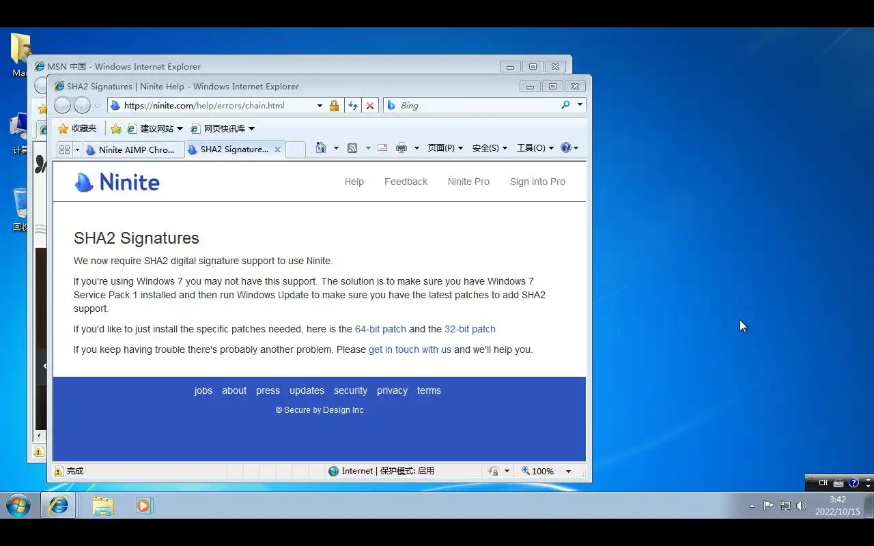Download the 64-bit patch link

380,329
